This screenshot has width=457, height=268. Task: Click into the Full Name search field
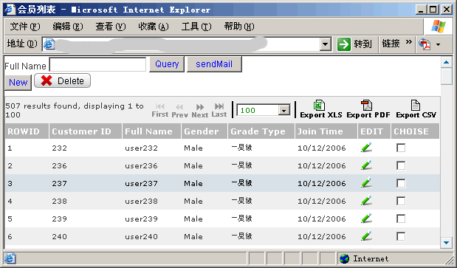click(x=97, y=64)
